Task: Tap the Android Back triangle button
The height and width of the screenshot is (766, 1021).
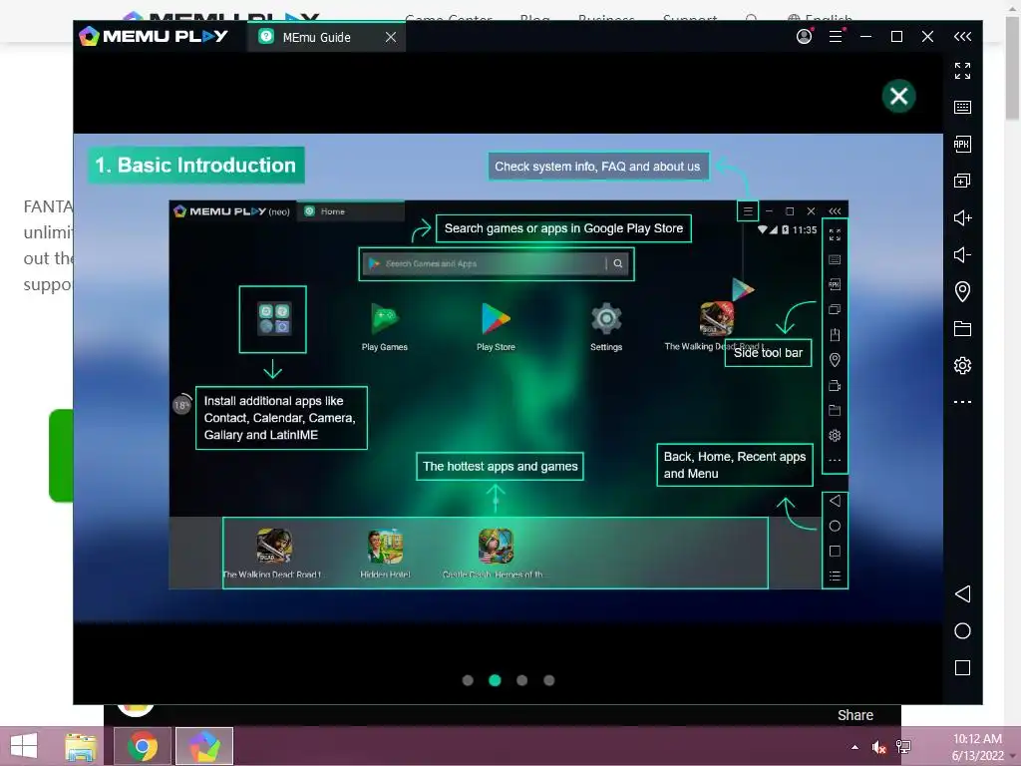Action: (962, 593)
